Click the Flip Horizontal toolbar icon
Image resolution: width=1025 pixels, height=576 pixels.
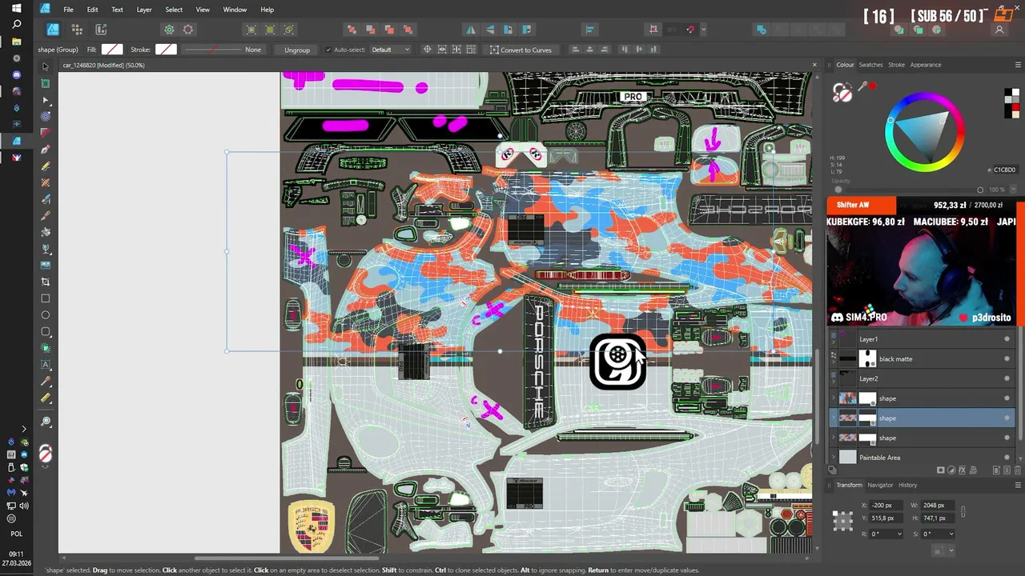471,30
